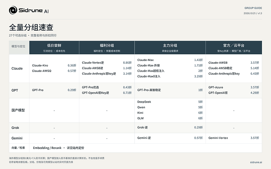Click the GPT-Pro优选 group name

coord(90,87)
